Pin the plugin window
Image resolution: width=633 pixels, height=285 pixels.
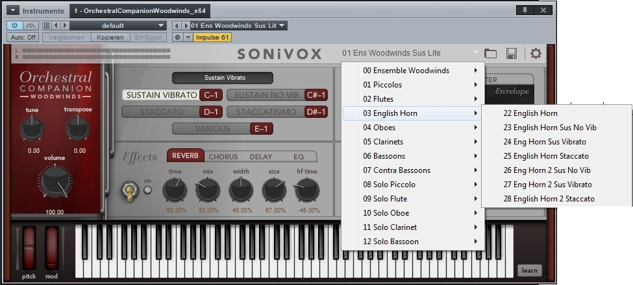(525, 10)
